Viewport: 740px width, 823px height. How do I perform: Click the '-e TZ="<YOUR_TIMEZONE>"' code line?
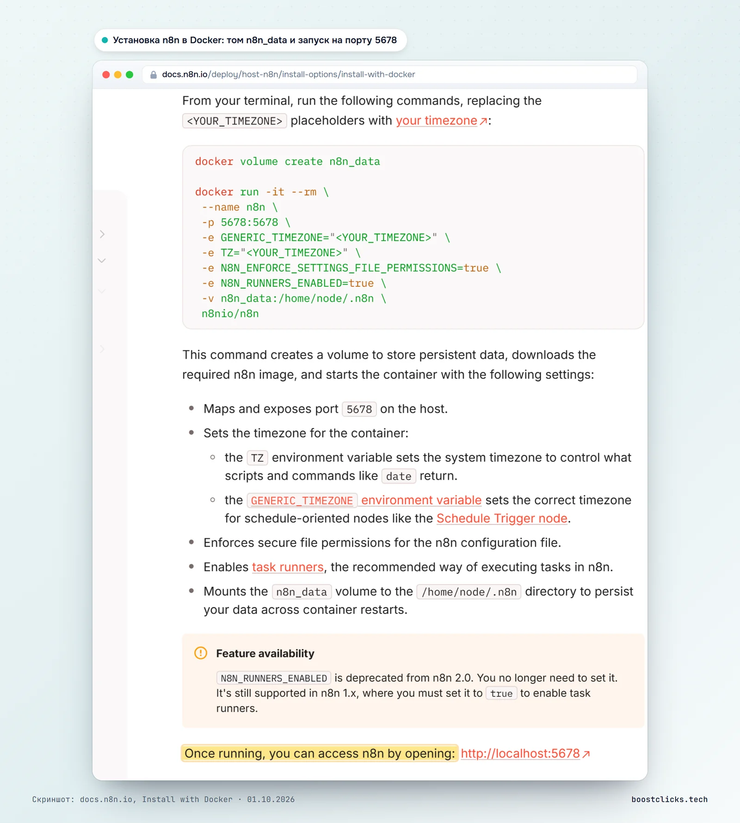[x=281, y=253]
